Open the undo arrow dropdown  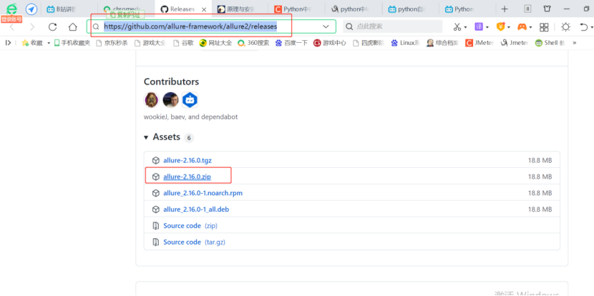(592, 27)
